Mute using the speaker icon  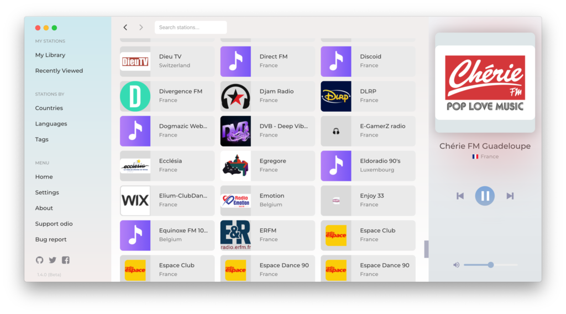[x=456, y=265]
